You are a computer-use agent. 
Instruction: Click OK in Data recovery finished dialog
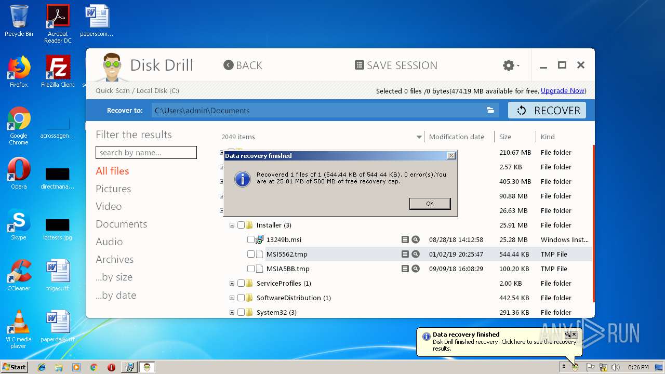[430, 204]
